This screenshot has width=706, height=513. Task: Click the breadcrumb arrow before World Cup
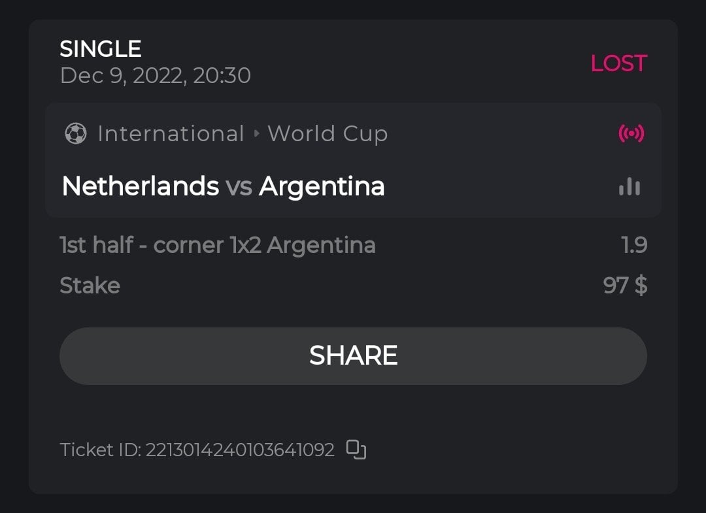pyautogui.click(x=256, y=134)
